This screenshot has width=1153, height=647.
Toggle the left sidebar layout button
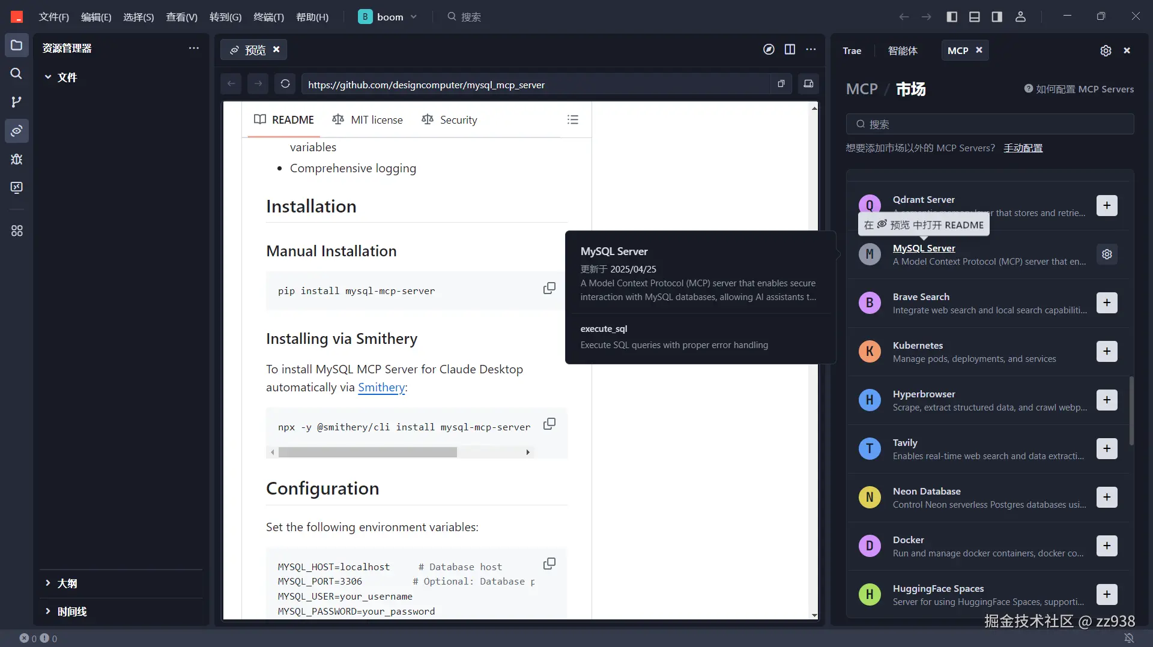click(952, 17)
